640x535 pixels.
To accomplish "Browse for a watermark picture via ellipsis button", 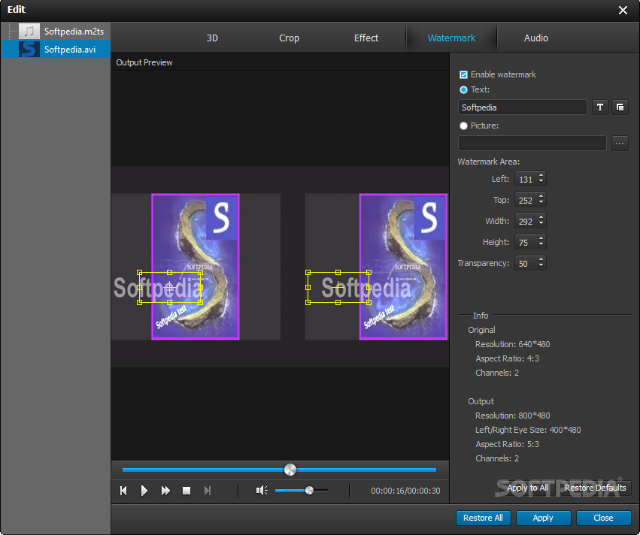I will coord(620,143).
